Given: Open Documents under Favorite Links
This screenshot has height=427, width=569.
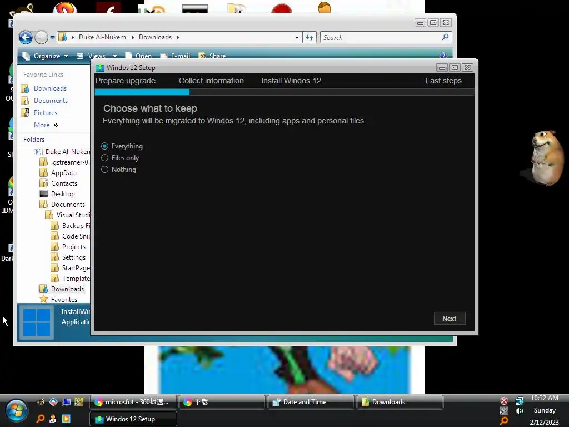Looking at the screenshot, I should point(51,101).
